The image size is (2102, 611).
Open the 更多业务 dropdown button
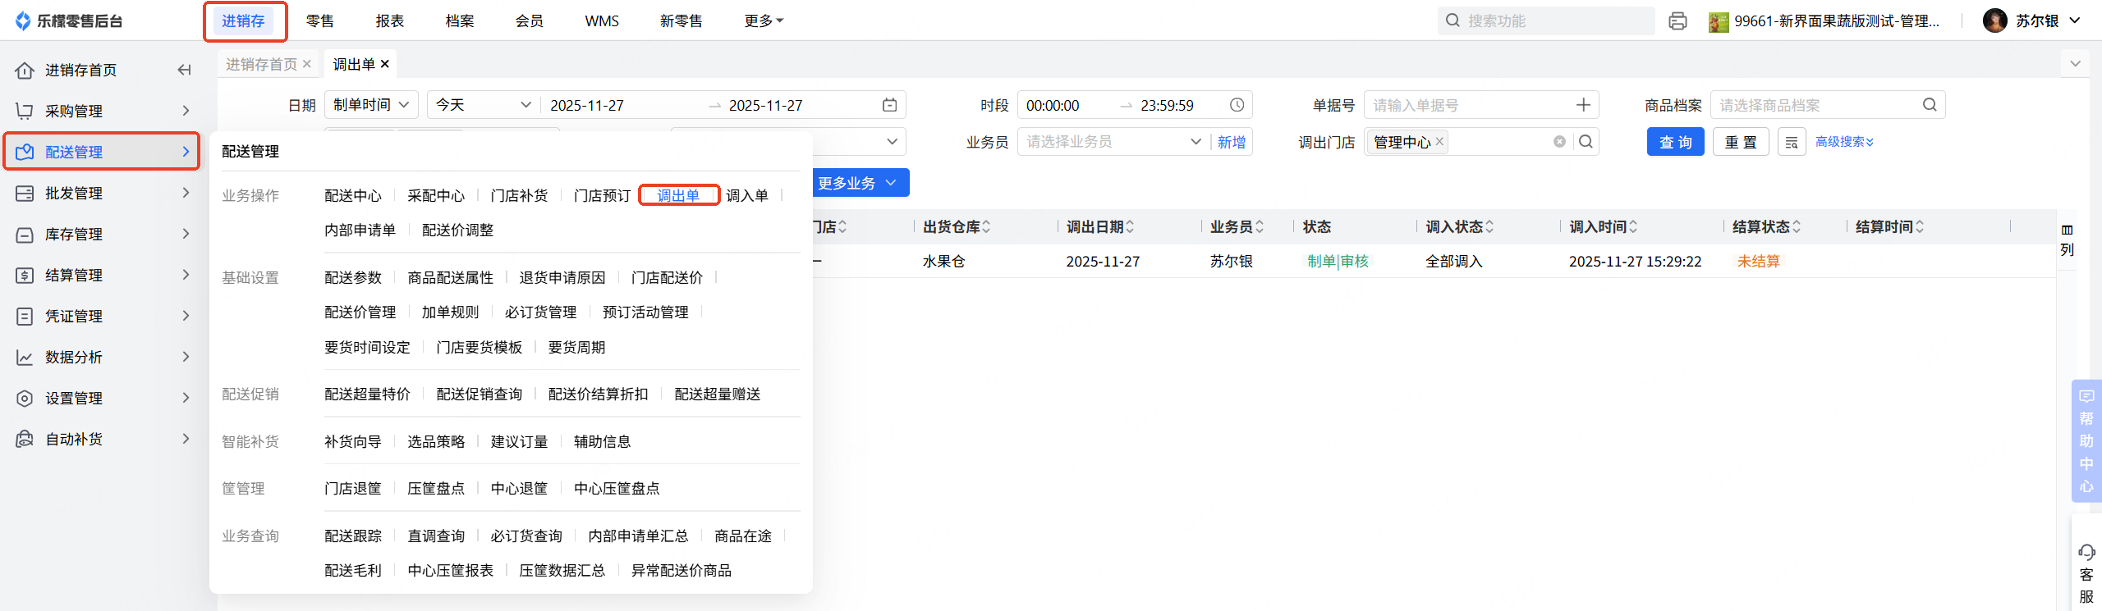(858, 183)
